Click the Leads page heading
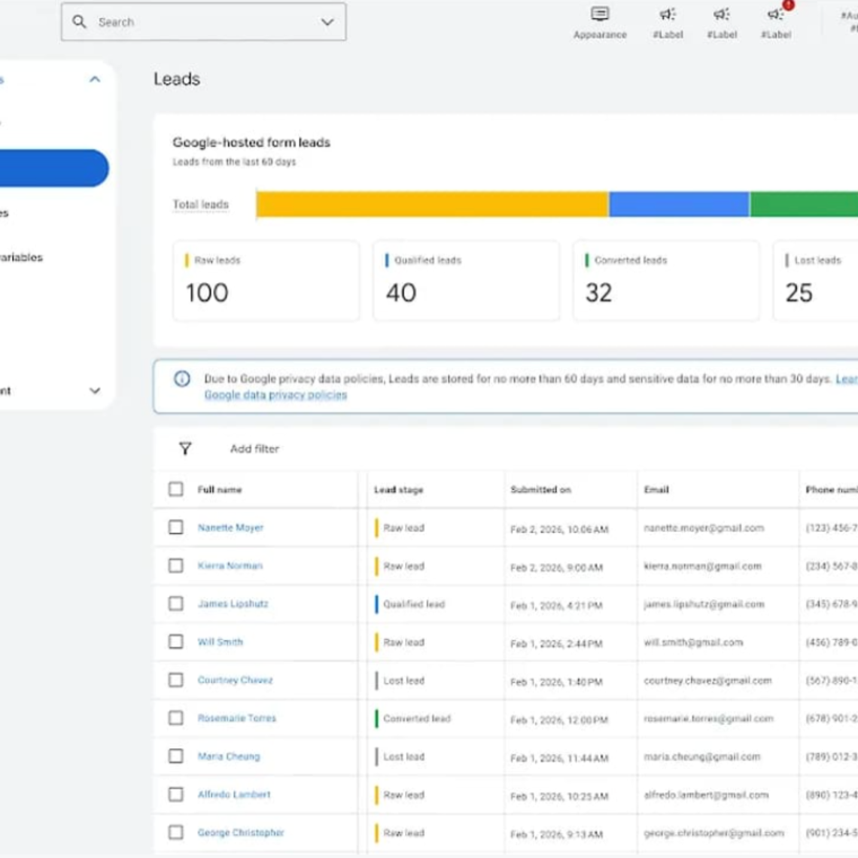The height and width of the screenshot is (858, 858). [x=177, y=79]
